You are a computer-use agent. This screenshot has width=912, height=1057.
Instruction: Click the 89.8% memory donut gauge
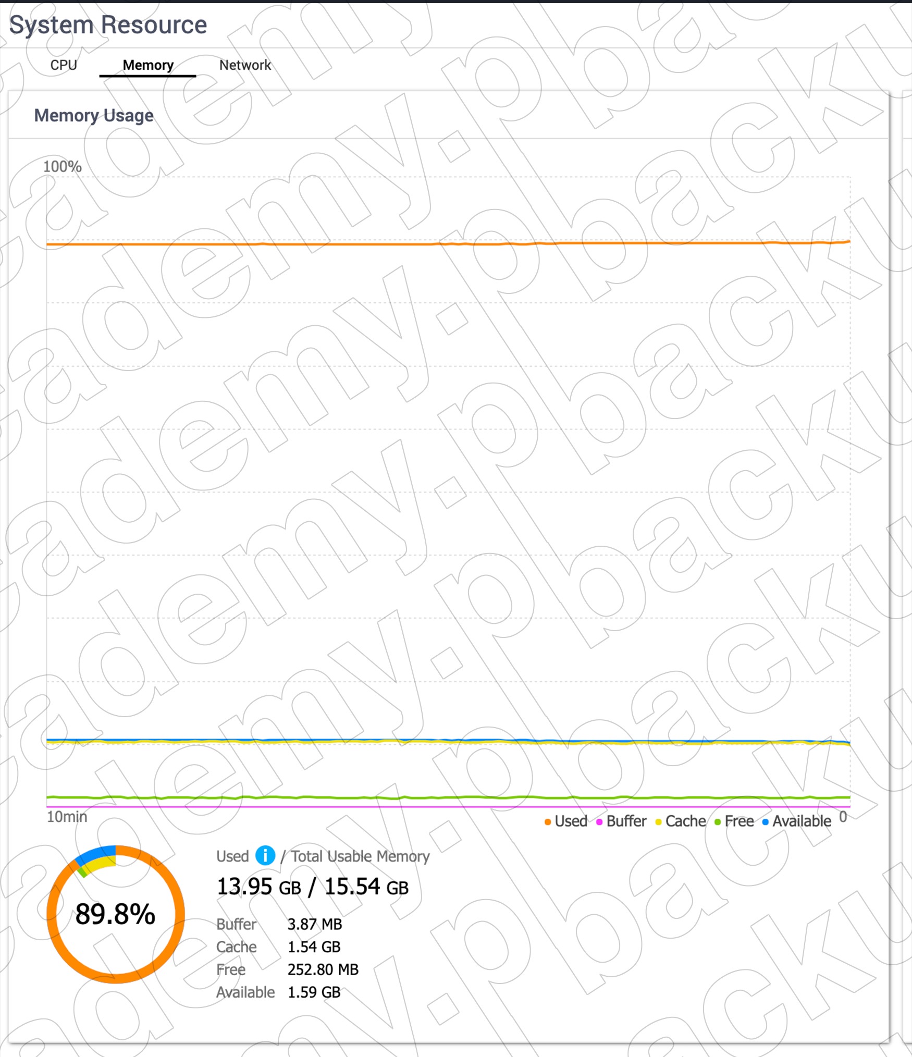point(116,914)
